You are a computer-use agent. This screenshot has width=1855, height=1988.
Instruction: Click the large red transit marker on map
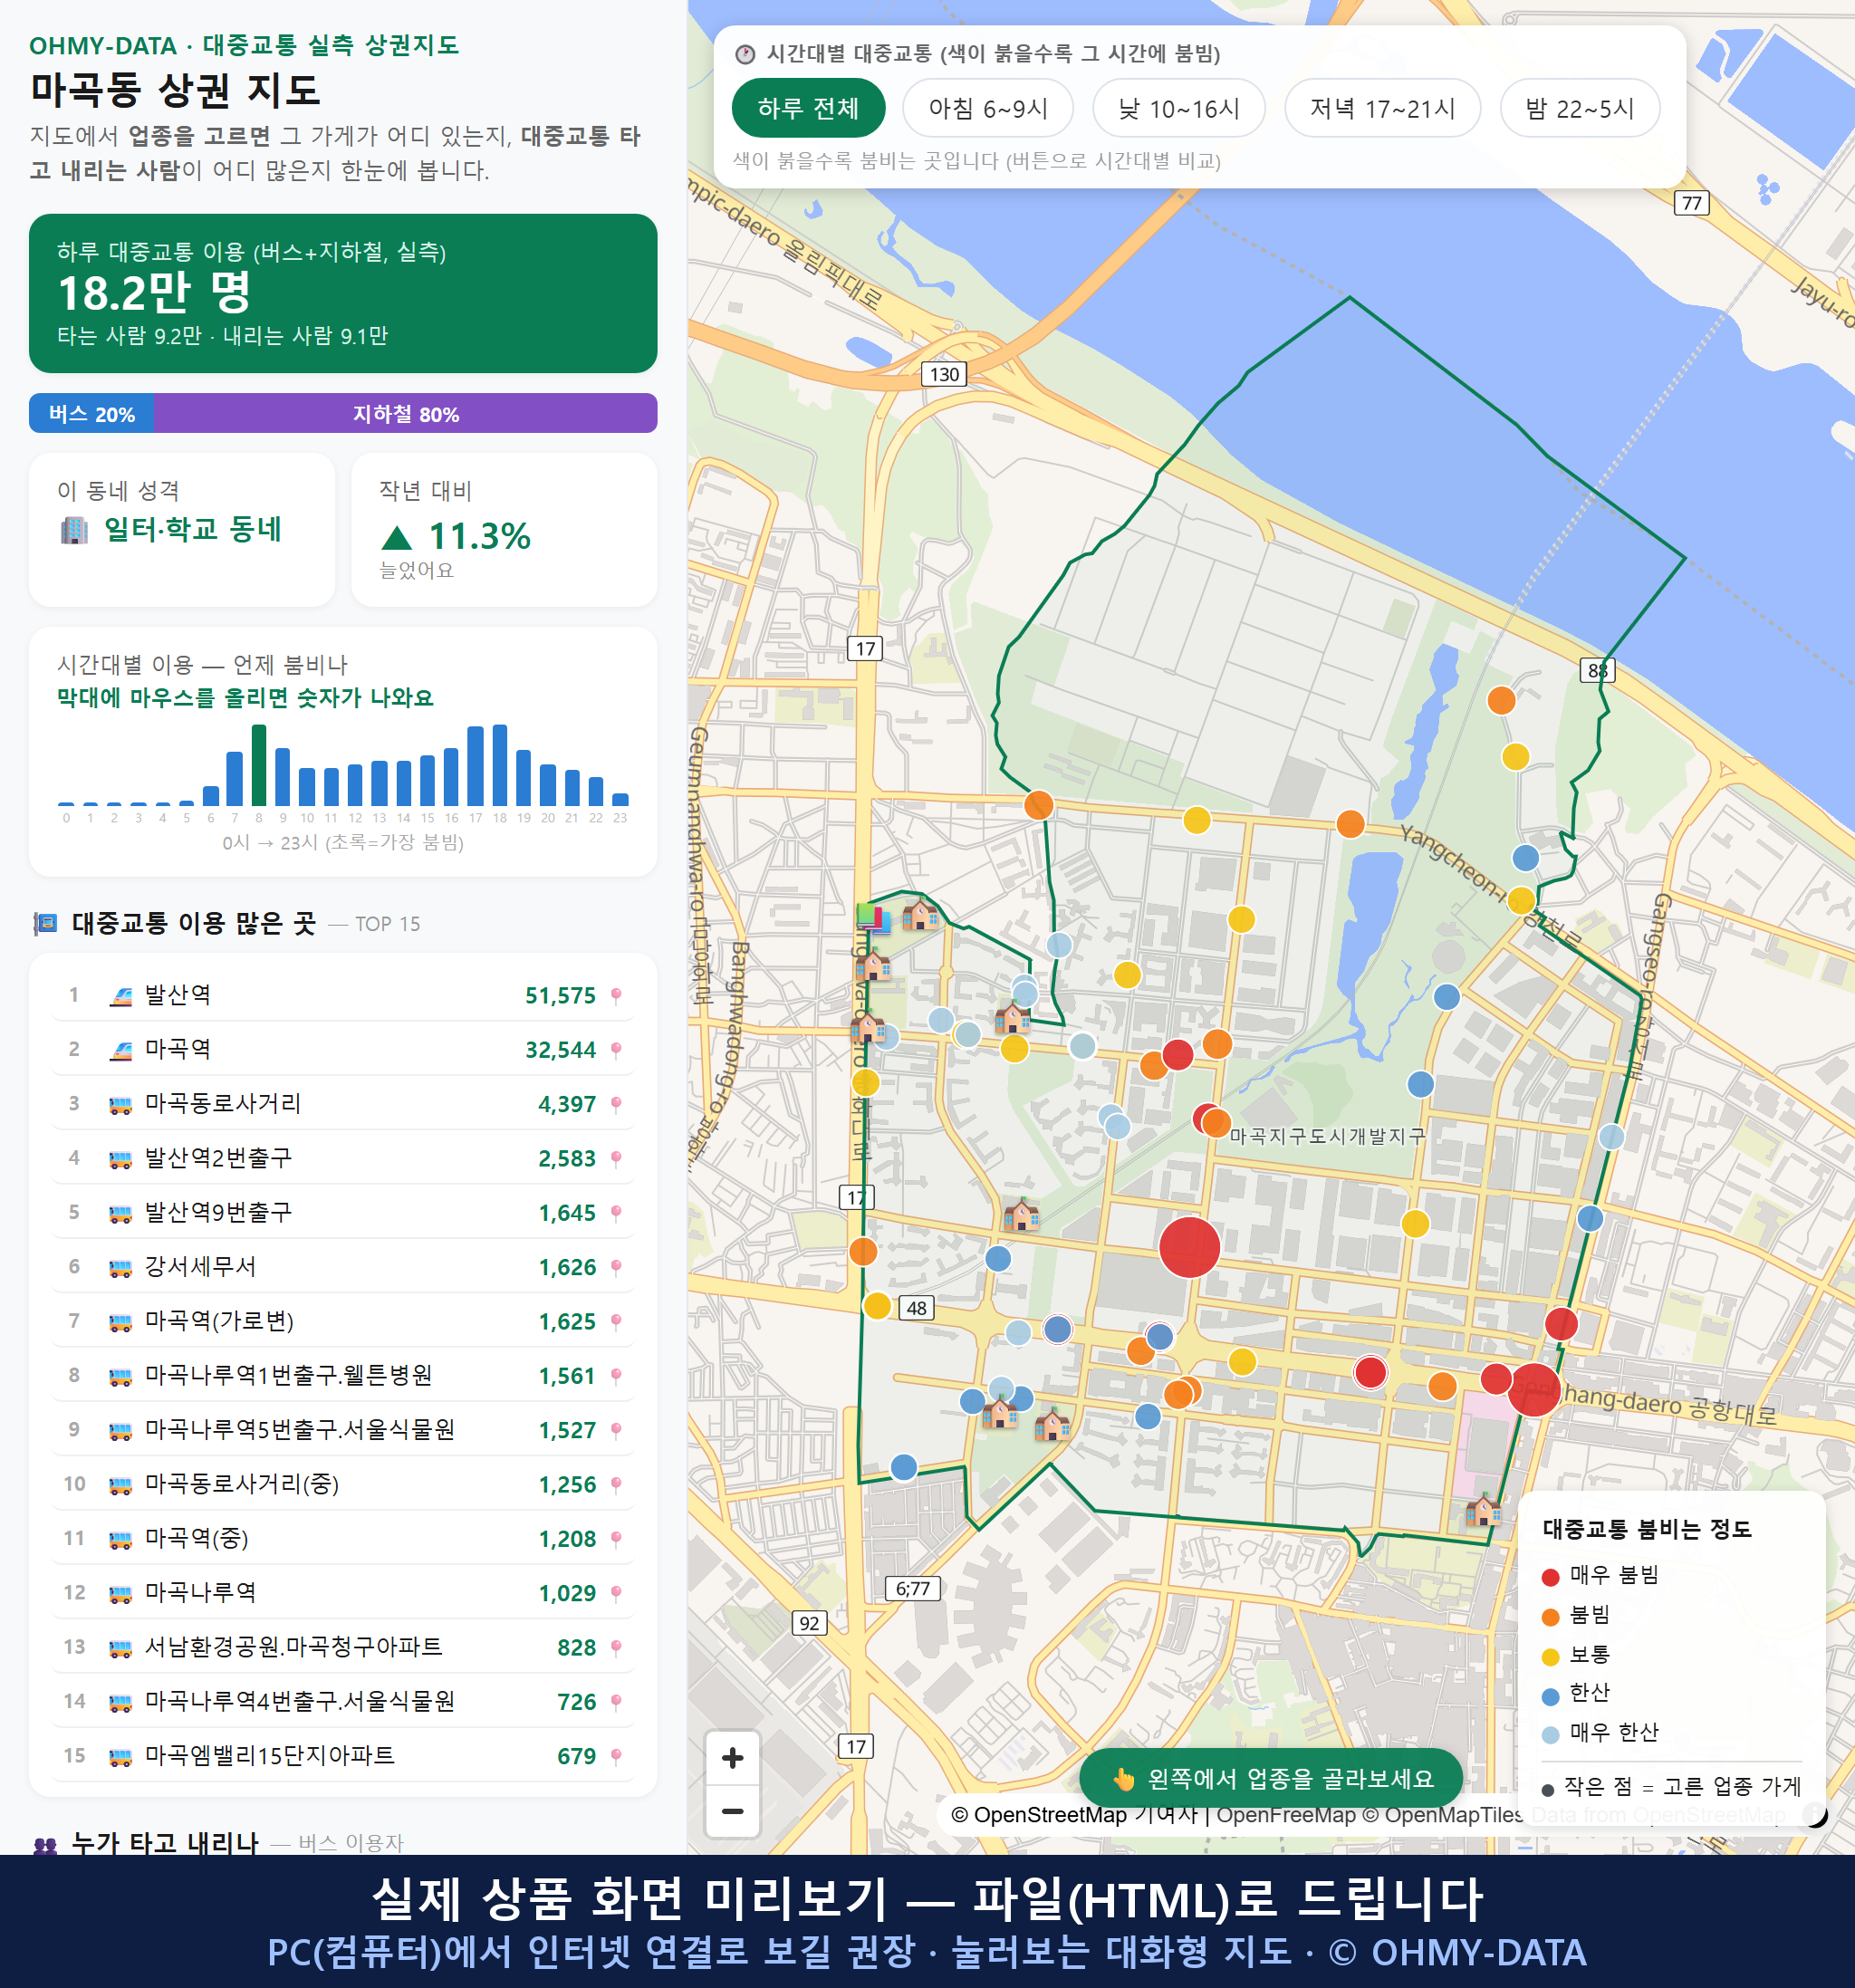point(1189,1247)
